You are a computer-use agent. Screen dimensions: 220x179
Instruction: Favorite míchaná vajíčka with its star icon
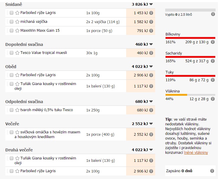point(17,22)
